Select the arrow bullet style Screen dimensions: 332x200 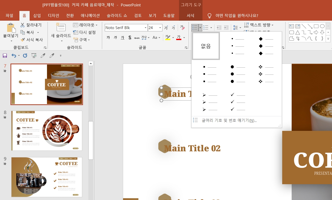pos(209,102)
